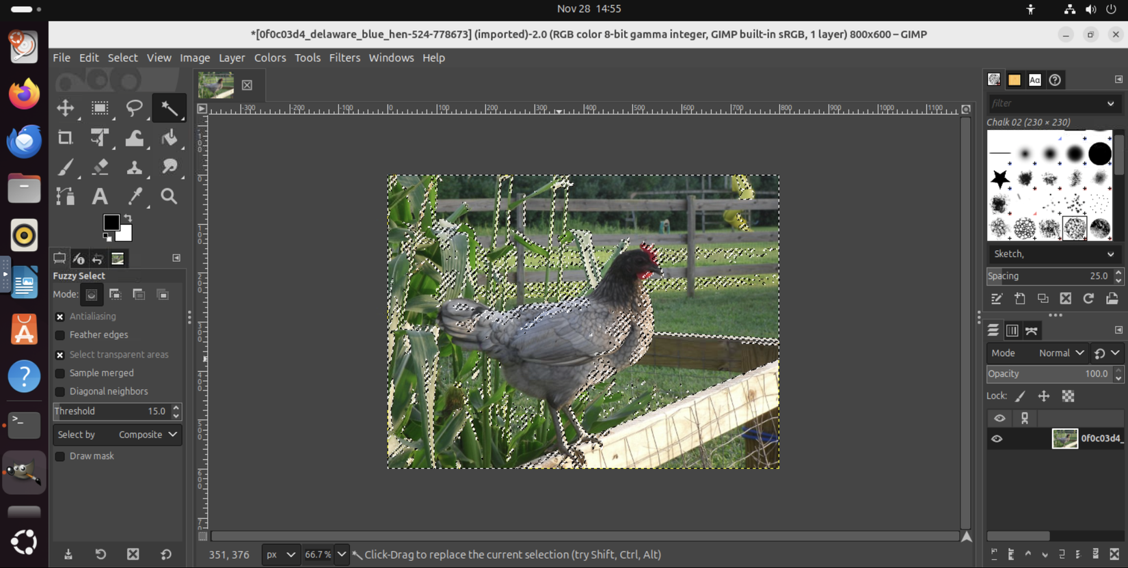
Task: Open the Colors menu
Action: pyautogui.click(x=269, y=57)
